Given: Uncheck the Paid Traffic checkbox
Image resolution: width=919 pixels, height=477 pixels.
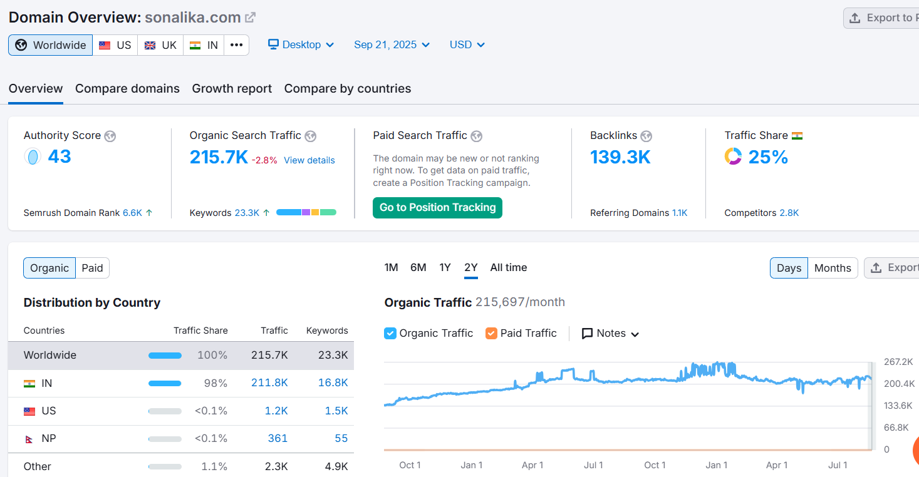Looking at the screenshot, I should [491, 333].
